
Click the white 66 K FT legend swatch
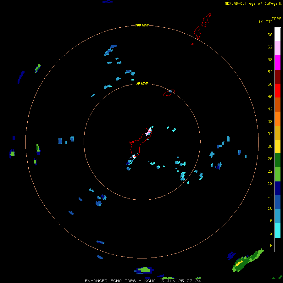[278, 35]
